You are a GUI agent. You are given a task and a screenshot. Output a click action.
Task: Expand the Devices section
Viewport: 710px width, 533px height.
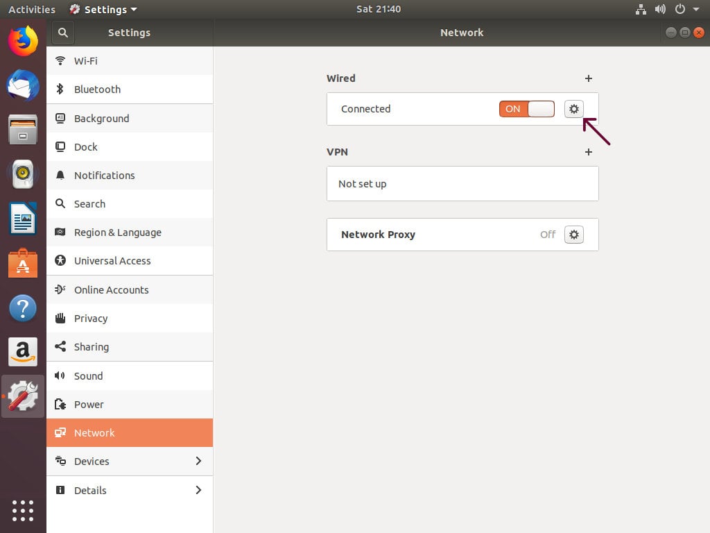[198, 461]
